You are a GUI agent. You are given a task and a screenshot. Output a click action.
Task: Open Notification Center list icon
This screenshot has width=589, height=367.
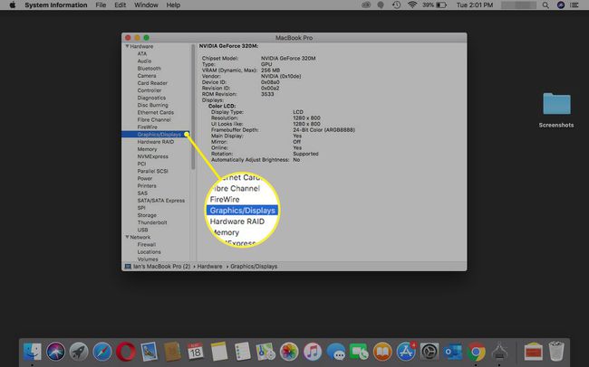click(574, 5)
